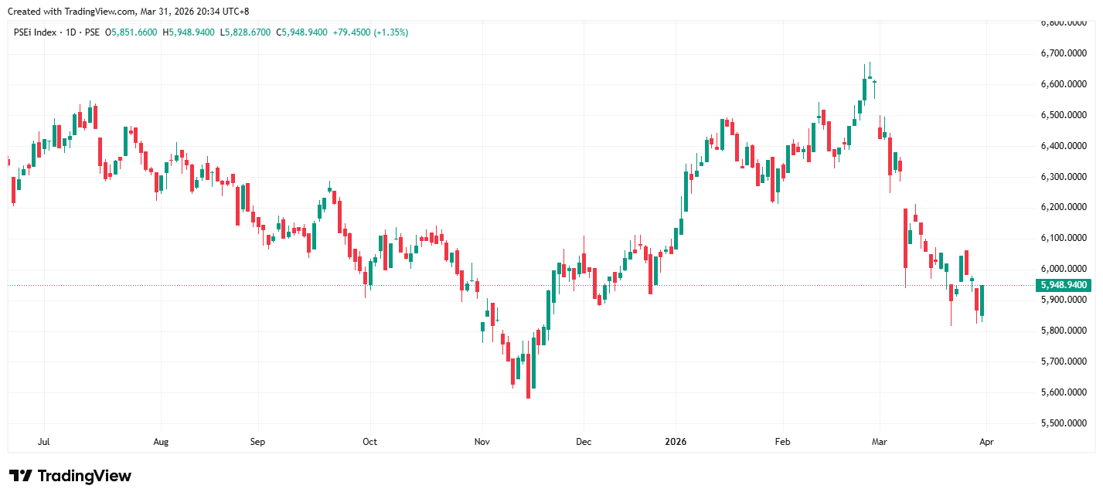Click the Nov label on time axis
The width and height of the screenshot is (1103, 499).
[x=482, y=442]
